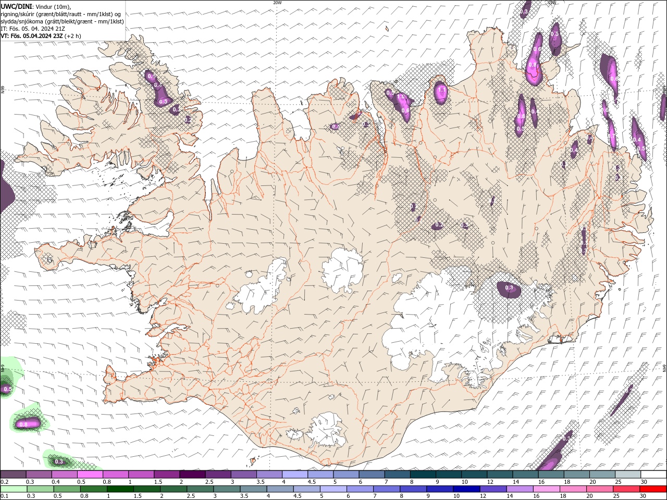This screenshot has width=667, height=500.
Task: Click the UWC/DINI title text
Action: pos(16,6)
